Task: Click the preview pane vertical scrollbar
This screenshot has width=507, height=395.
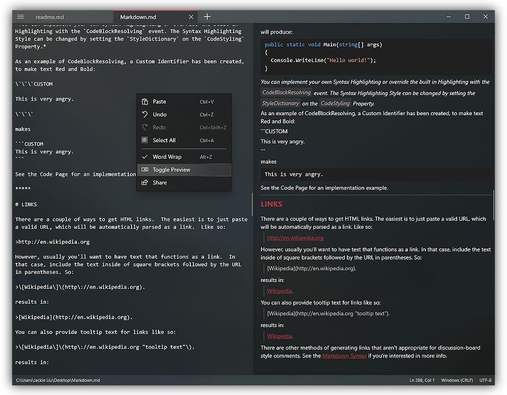Action: click(493, 205)
